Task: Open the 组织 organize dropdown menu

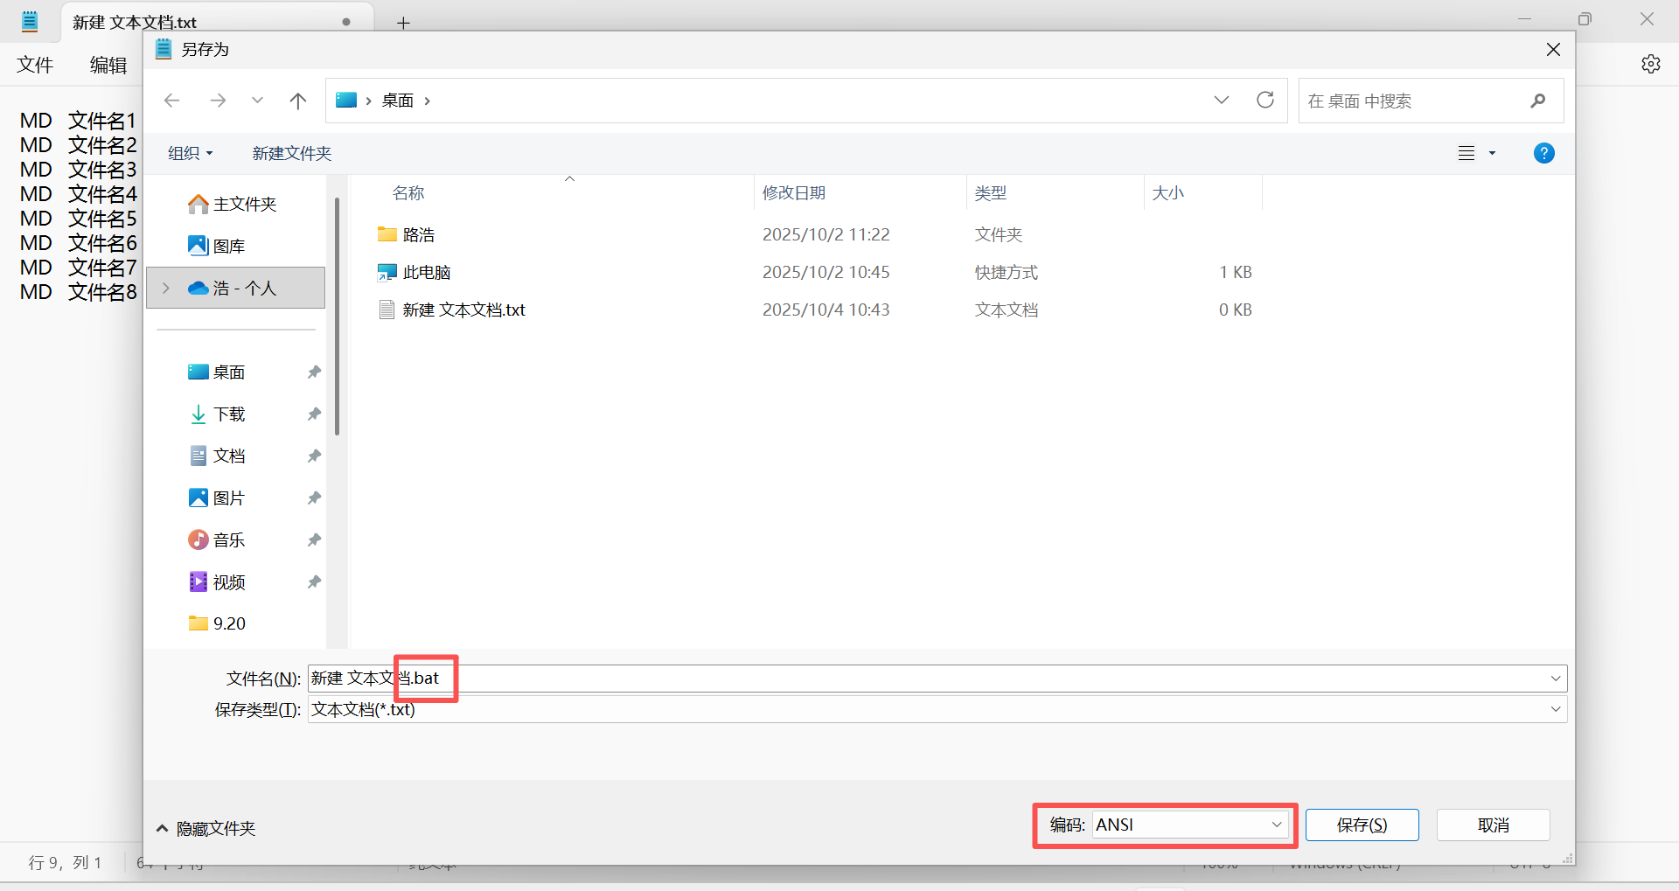Action: [x=190, y=153]
